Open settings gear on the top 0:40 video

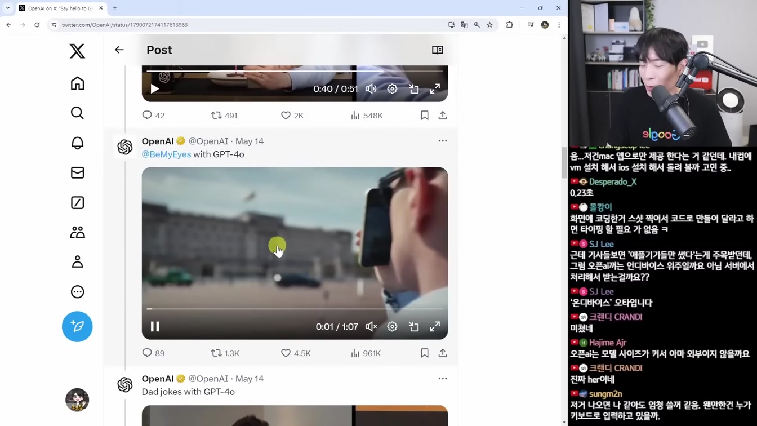click(x=392, y=89)
